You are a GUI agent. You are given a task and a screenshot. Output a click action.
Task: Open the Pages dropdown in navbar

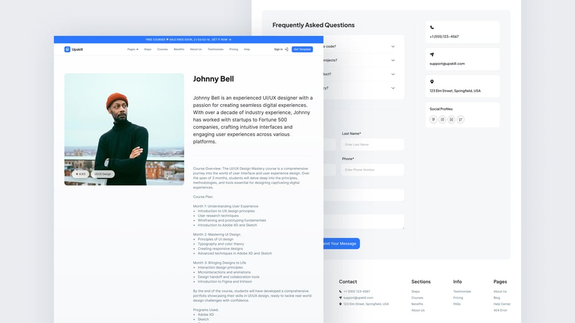(x=133, y=49)
